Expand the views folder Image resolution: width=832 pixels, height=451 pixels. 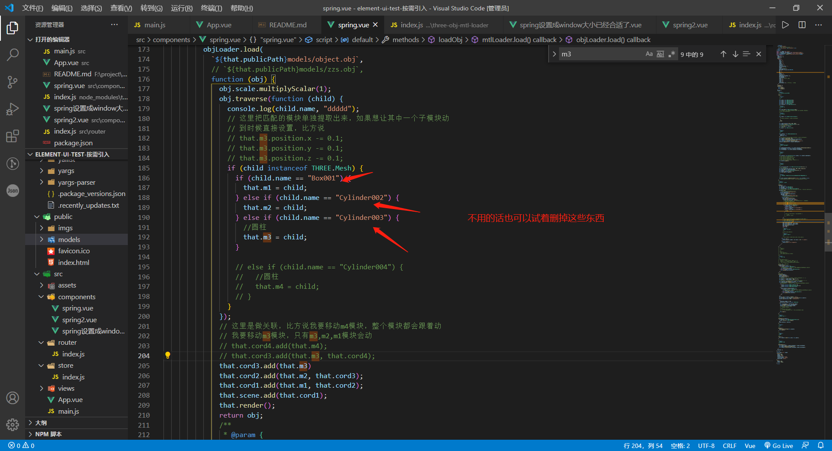click(42, 388)
